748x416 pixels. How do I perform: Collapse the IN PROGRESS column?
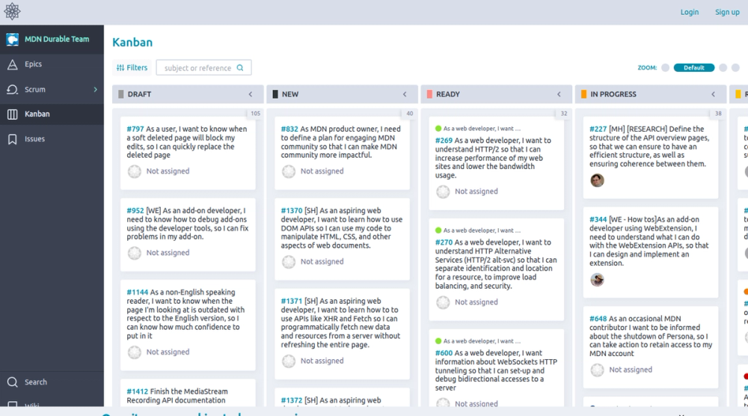713,94
